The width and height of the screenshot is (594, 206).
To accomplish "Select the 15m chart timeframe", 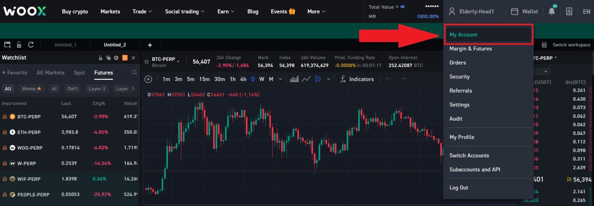I will click(x=204, y=79).
